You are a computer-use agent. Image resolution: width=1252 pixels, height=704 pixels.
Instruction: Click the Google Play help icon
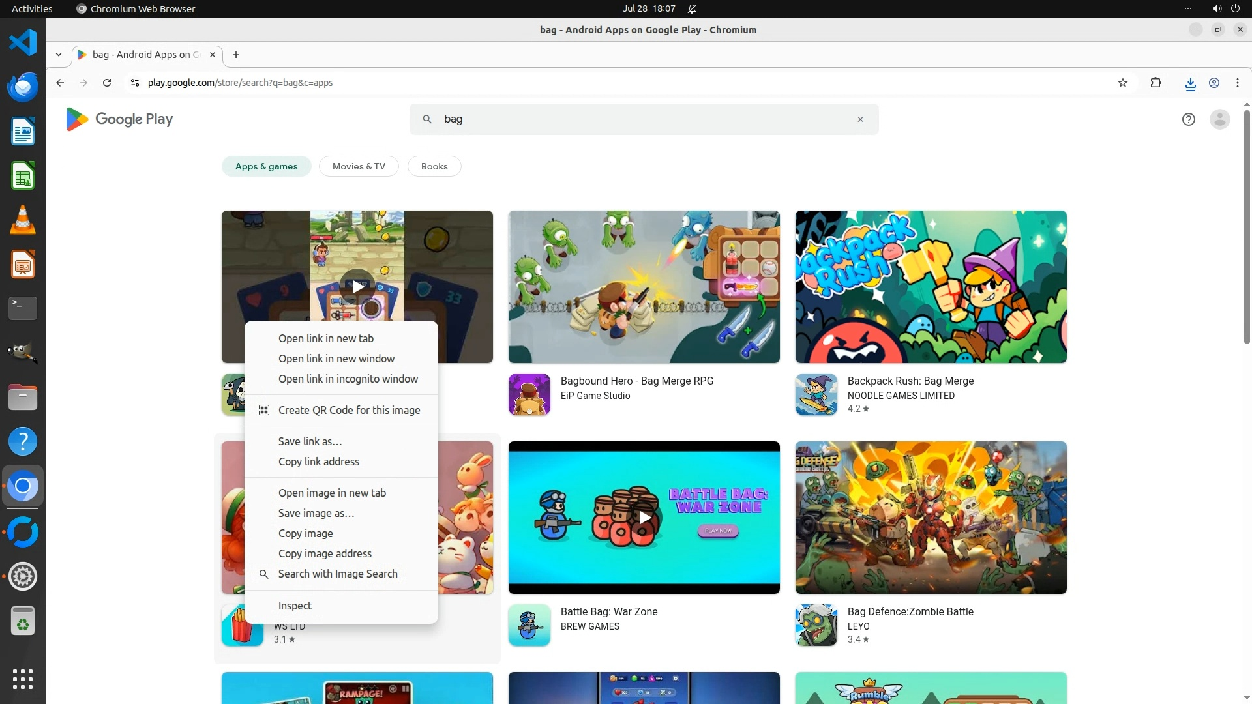coord(1188,119)
